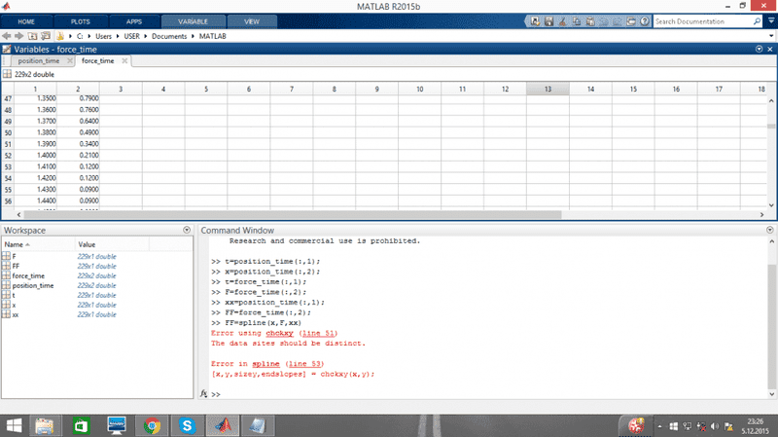Image resolution: width=778 pixels, height=437 pixels.
Task: Expand the current folder address dropdown
Action: (771, 36)
